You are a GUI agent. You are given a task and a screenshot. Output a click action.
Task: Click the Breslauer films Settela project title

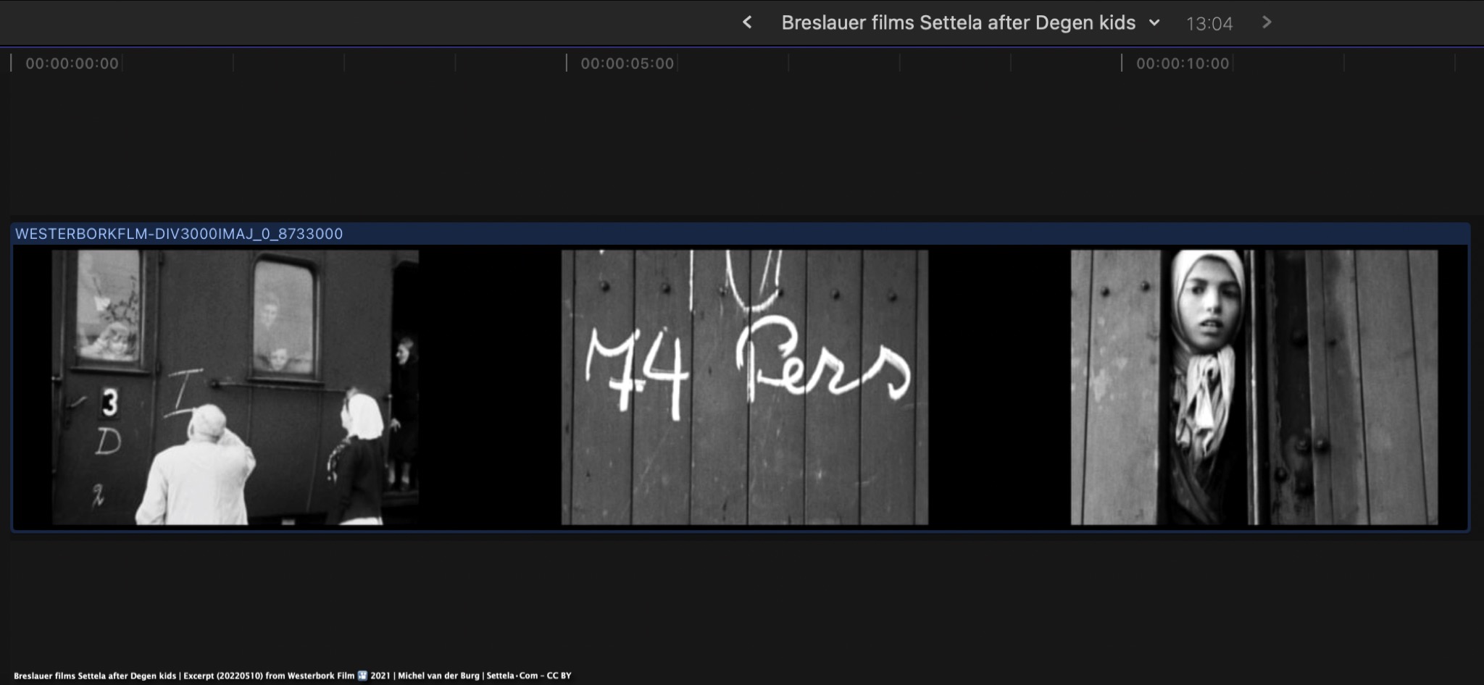point(957,22)
